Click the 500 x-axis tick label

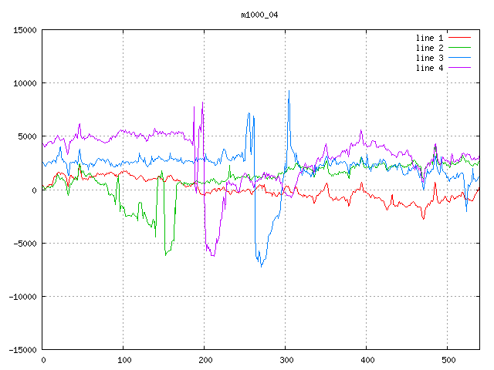pyautogui.click(x=448, y=360)
